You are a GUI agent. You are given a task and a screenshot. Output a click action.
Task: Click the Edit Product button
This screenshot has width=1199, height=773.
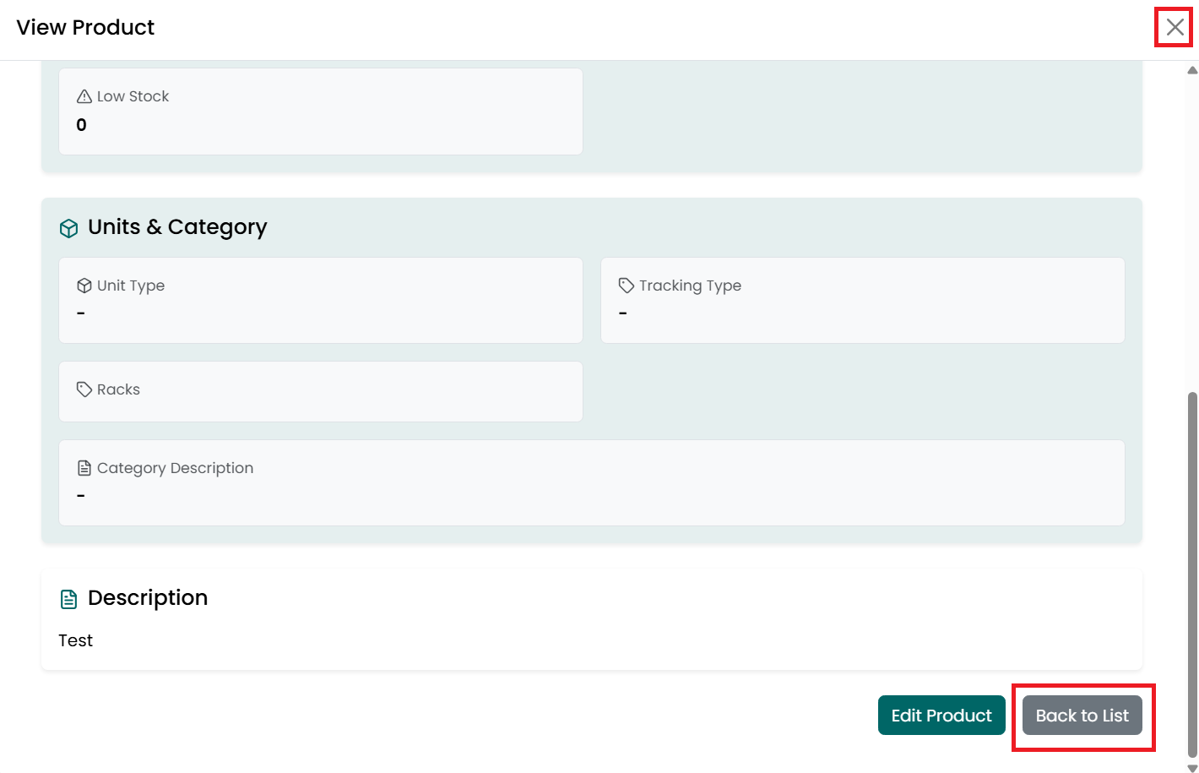pos(941,716)
